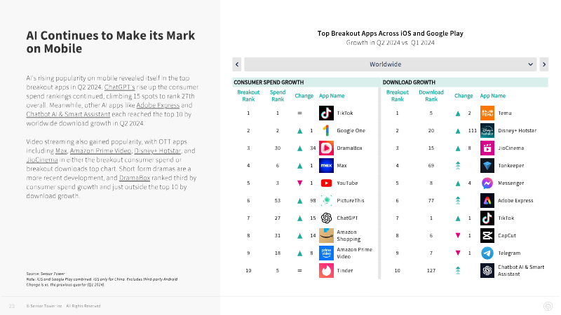Open the Adobe Express text link
Viewport: 561px width, 315px height.
tap(158, 106)
